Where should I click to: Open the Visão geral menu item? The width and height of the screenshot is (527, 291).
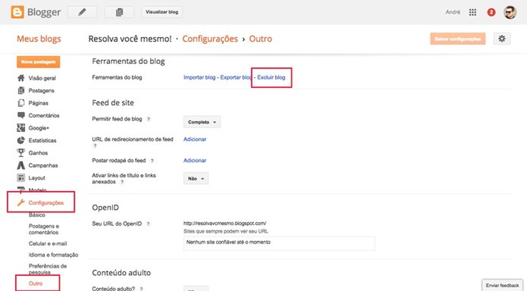click(42, 78)
